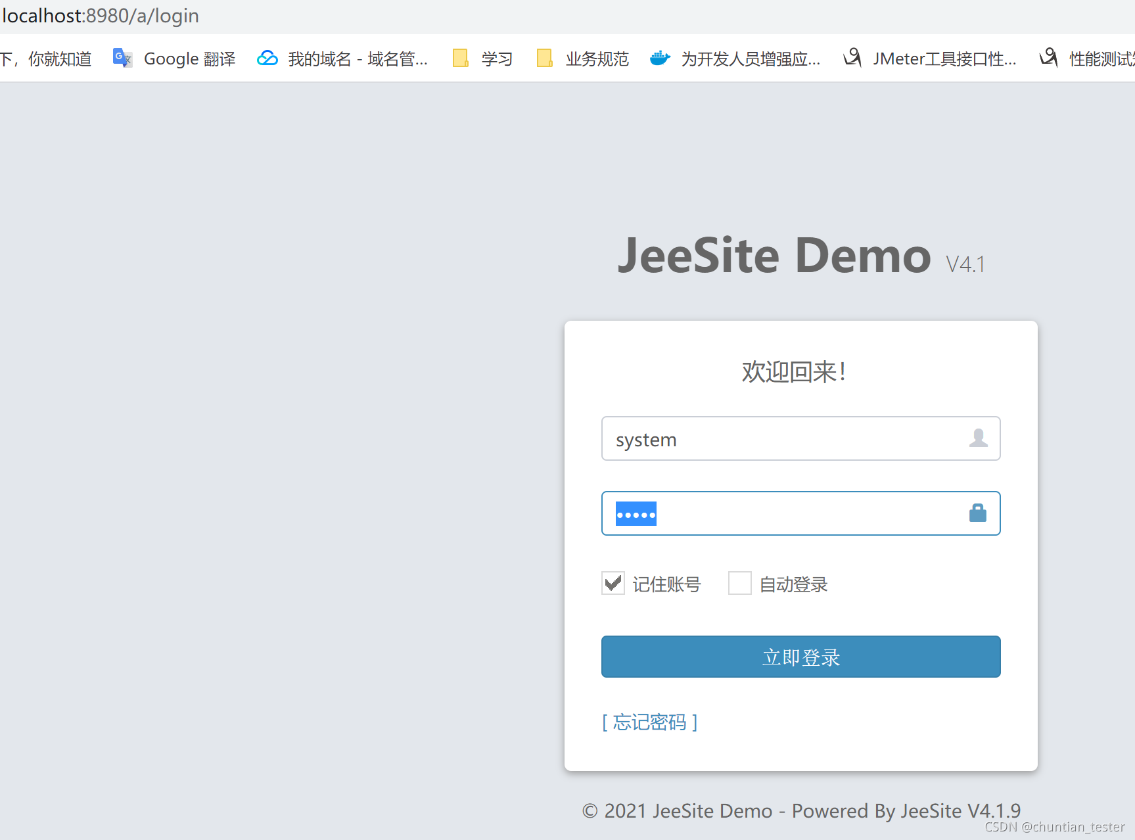Click the 记住账号 label text
Image resolution: width=1135 pixels, height=840 pixels.
coord(667,584)
